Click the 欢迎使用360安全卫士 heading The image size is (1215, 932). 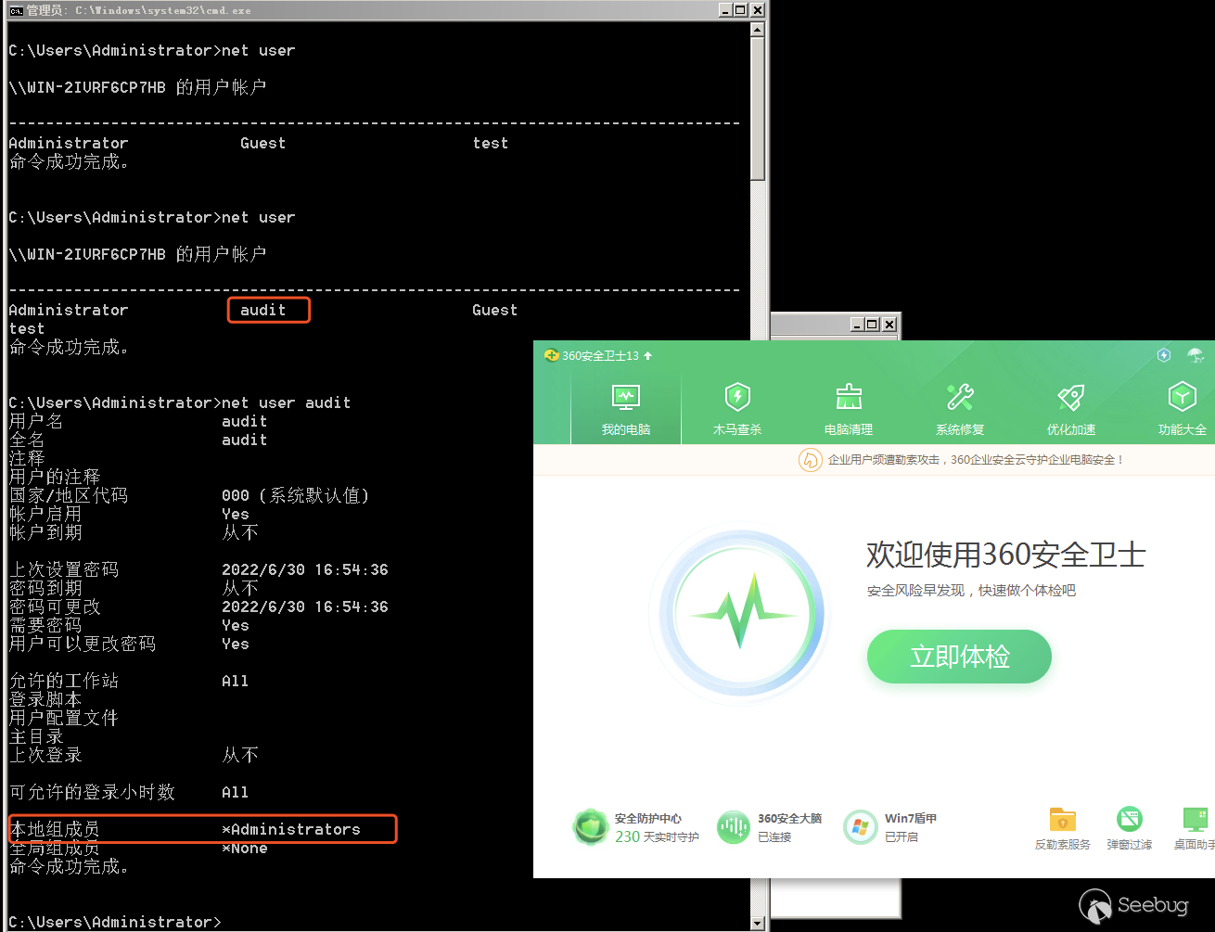point(1006,555)
